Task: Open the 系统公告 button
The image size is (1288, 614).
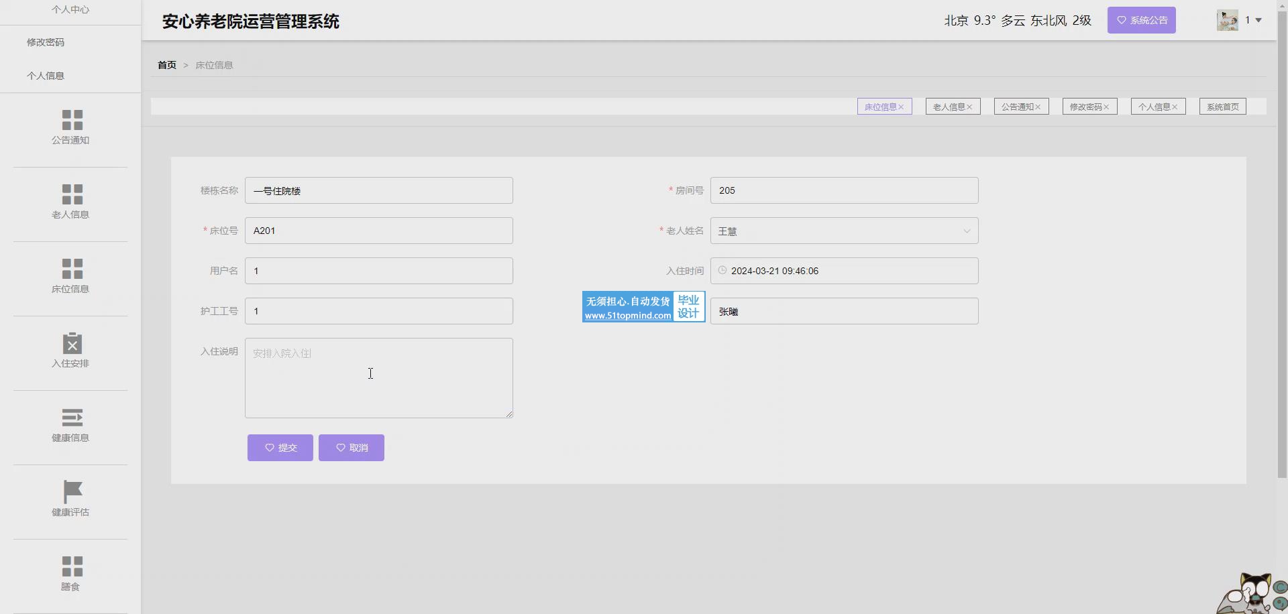Action: 1142,20
